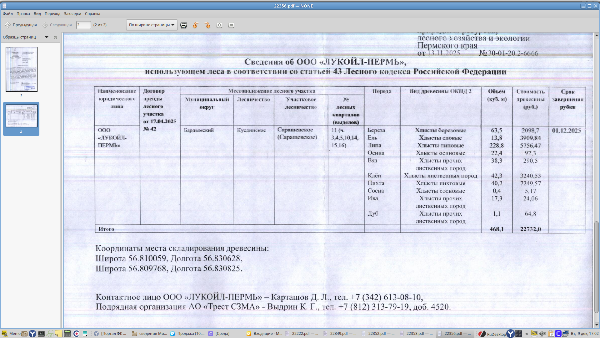Click the red-blue circular C launcher icon
This screenshot has width=600, height=338.
(x=76, y=334)
